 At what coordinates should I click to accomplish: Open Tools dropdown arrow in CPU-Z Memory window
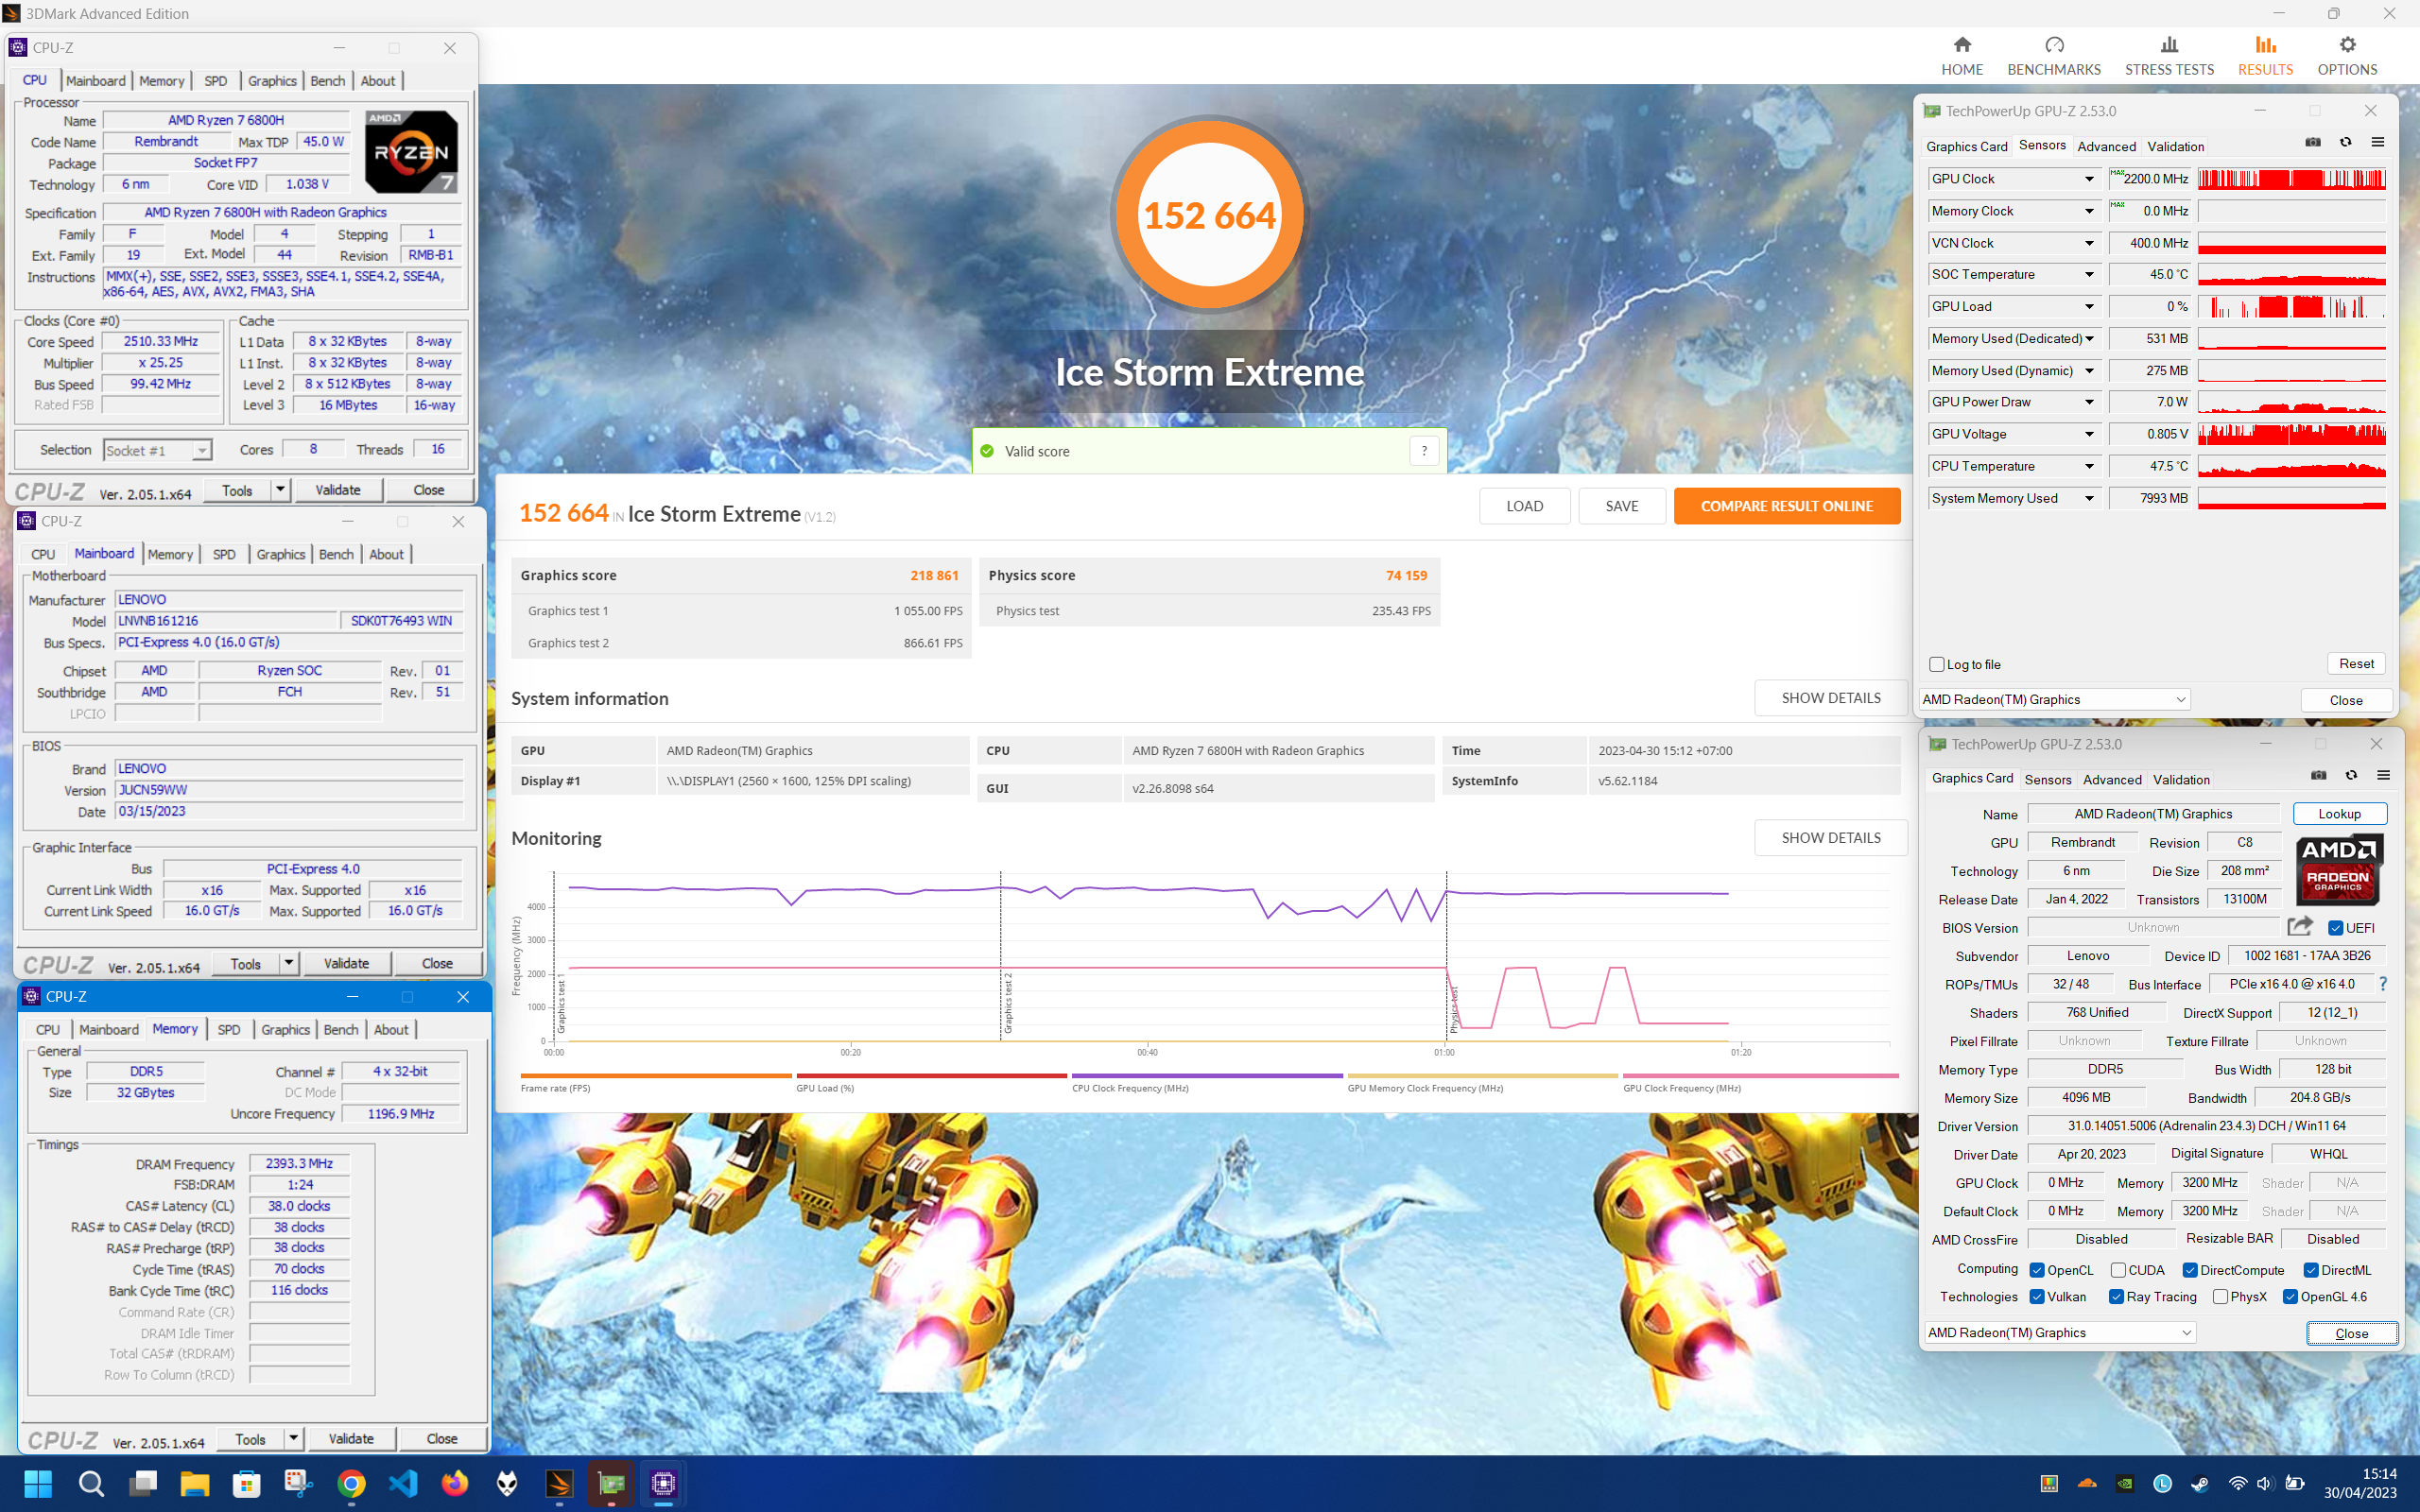(x=293, y=1438)
